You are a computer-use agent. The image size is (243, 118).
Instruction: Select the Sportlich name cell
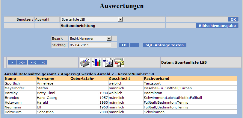20,83
